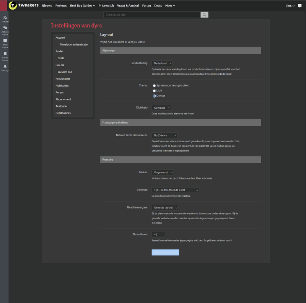Go to Reviews in top navigation
The image size is (306, 303).
[61, 6]
